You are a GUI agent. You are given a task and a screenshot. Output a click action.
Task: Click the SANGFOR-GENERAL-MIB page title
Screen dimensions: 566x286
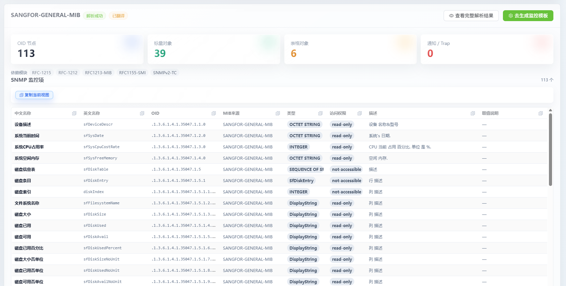point(45,15)
